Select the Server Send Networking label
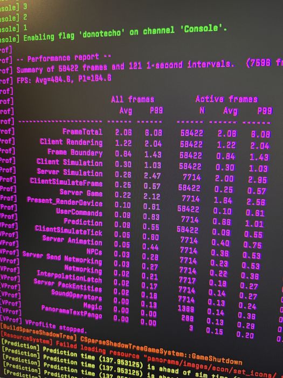The image size is (283, 378). (63, 258)
